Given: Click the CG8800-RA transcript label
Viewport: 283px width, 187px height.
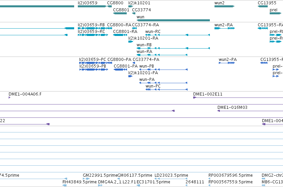Looking at the screenshot, I should [119, 25].
